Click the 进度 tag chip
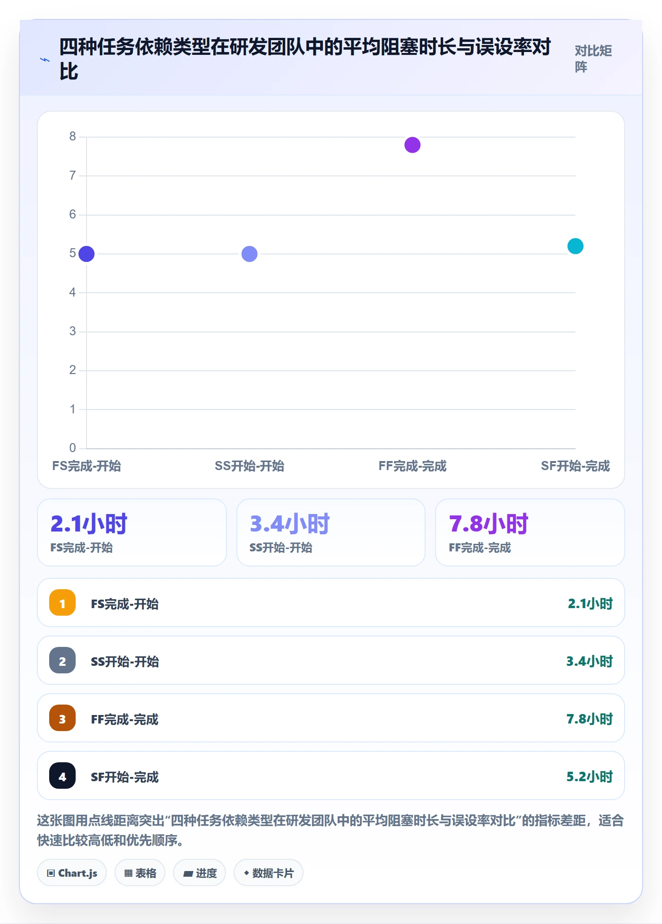Viewport: 662px width, 924px height. 200,872
